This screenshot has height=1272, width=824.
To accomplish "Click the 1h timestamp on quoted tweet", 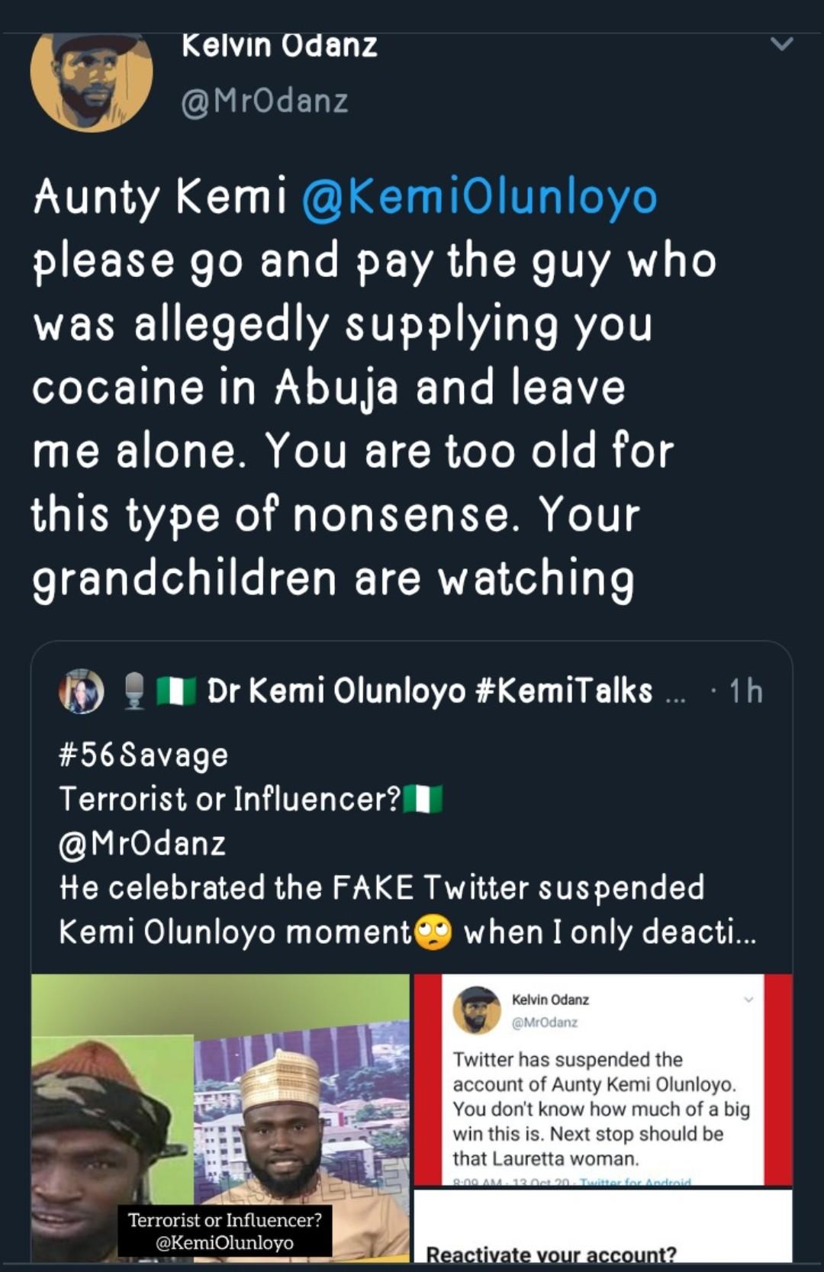I will [x=745, y=691].
